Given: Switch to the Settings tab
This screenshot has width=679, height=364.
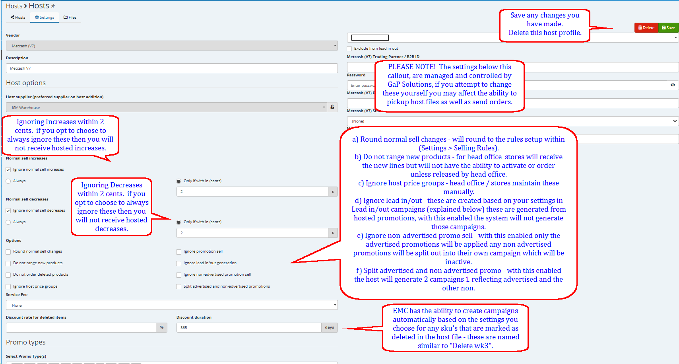Looking at the screenshot, I should click(x=45, y=18).
